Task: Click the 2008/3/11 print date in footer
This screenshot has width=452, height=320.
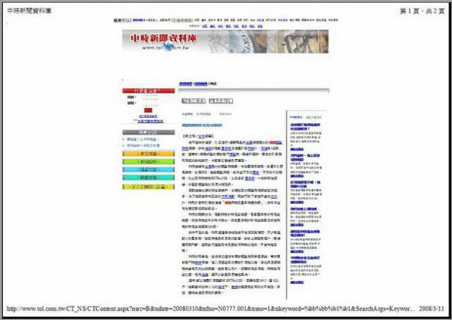Action: click(432, 309)
